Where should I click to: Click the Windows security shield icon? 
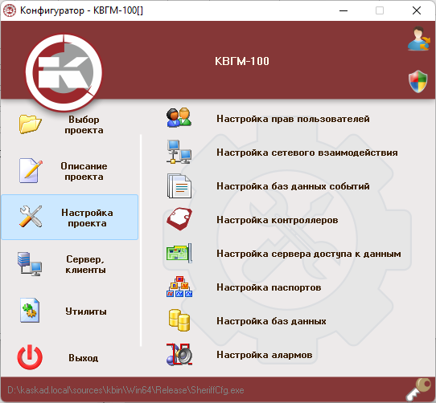tap(418, 82)
